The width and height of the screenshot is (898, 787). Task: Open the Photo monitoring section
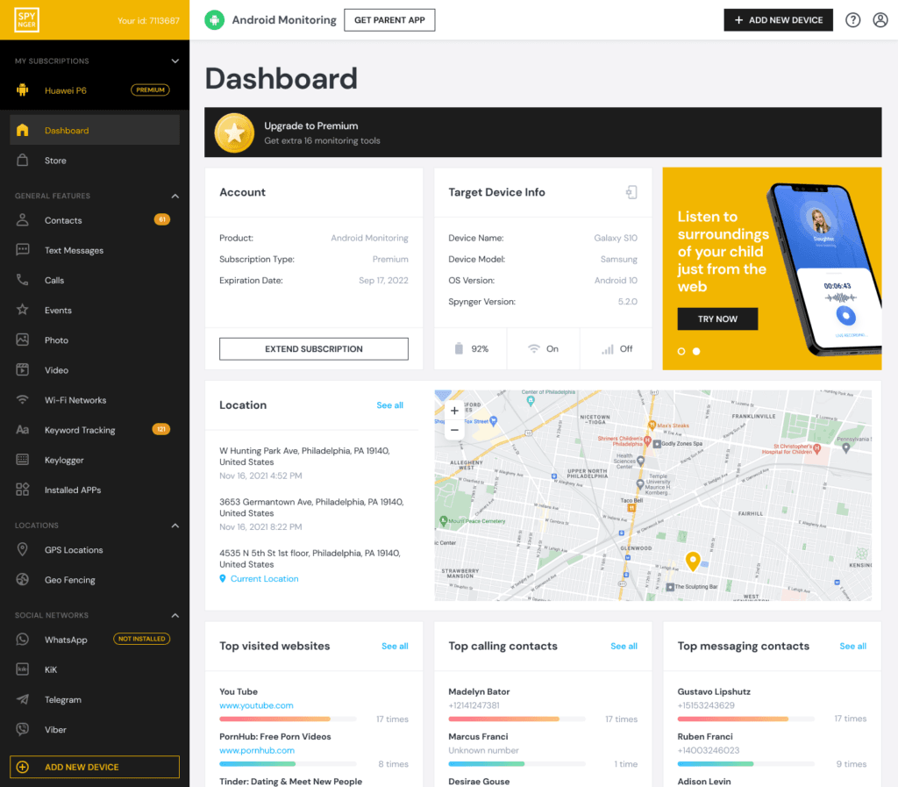(x=56, y=340)
